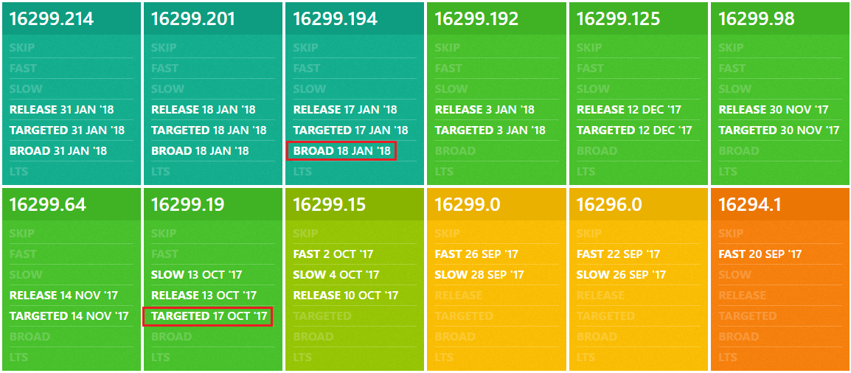Click RELEASE 14 NOV '17 in 16299.64
Viewport: 851px width, 373px height.
[63, 296]
